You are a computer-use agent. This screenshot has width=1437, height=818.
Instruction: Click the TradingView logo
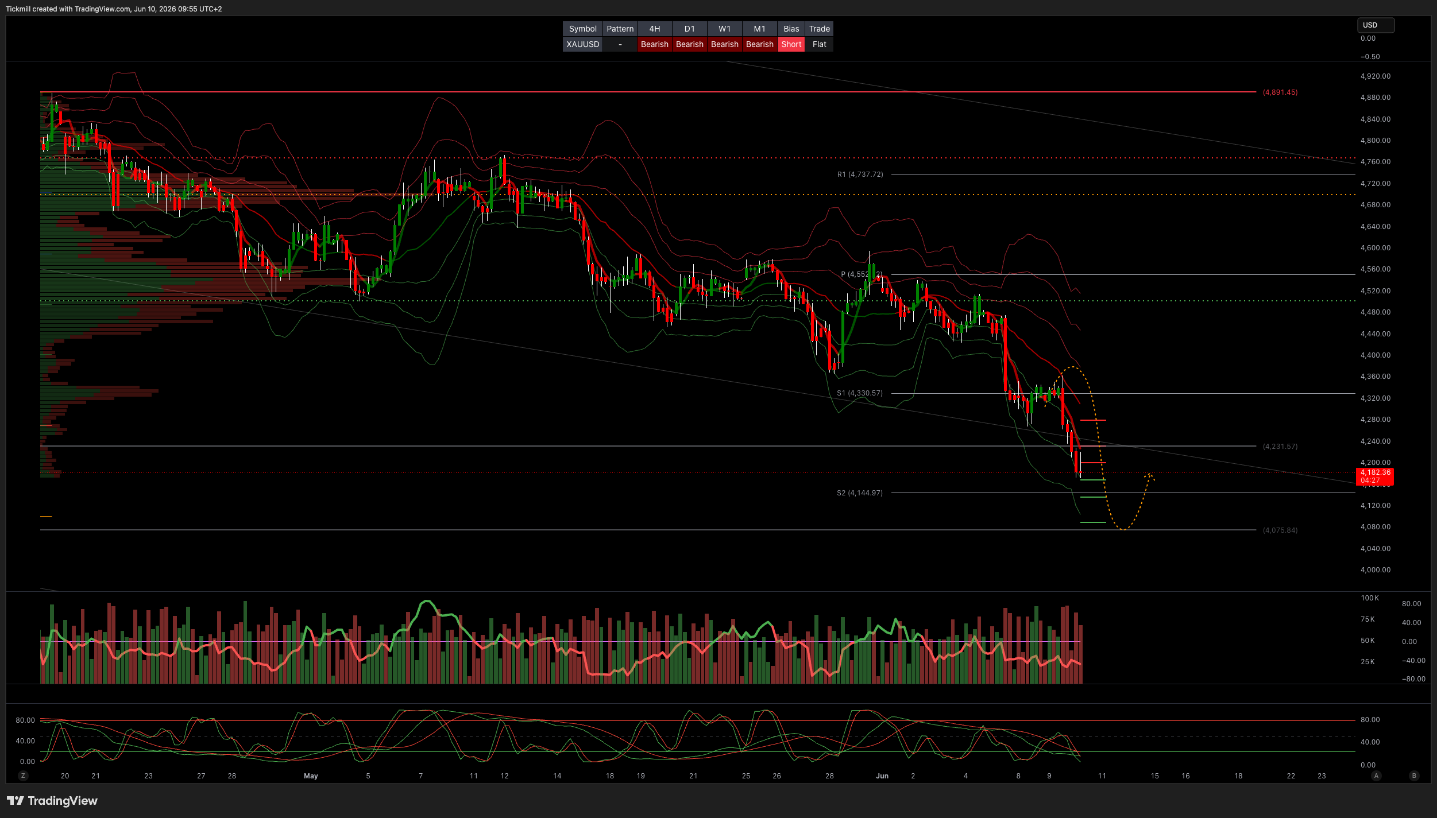coord(52,801)
